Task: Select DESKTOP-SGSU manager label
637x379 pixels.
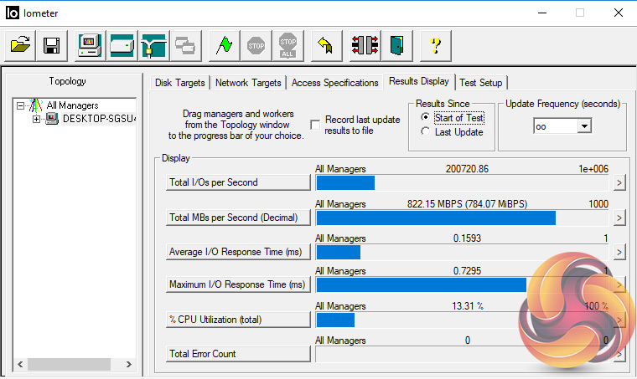Action: coord(99,119)
